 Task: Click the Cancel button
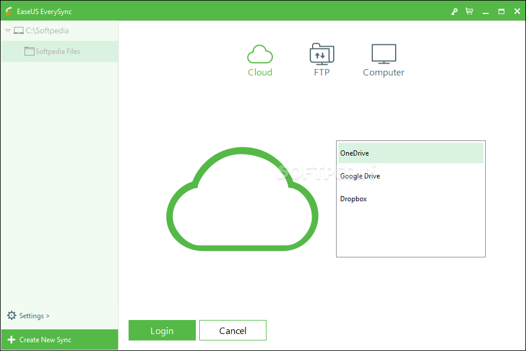coord(233,331)
